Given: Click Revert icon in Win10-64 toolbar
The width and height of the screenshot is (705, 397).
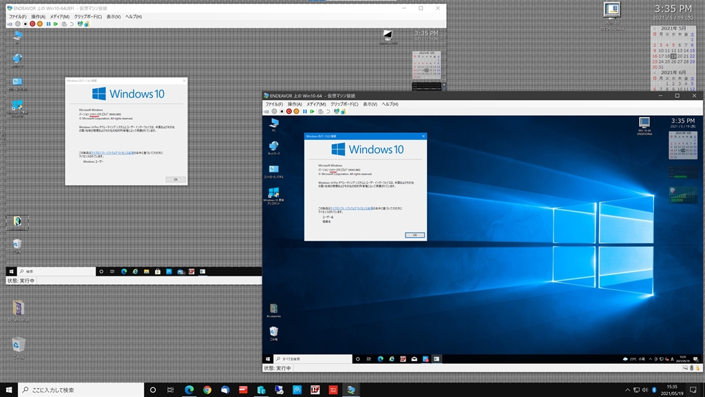Looking at the screenshot, I should 328,112.
